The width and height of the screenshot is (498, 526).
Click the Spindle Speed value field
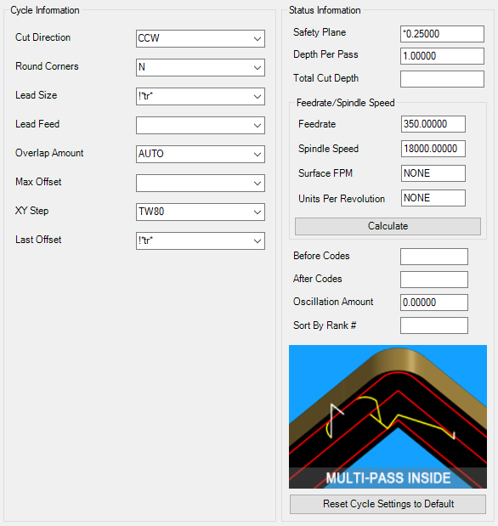point(433,149)
